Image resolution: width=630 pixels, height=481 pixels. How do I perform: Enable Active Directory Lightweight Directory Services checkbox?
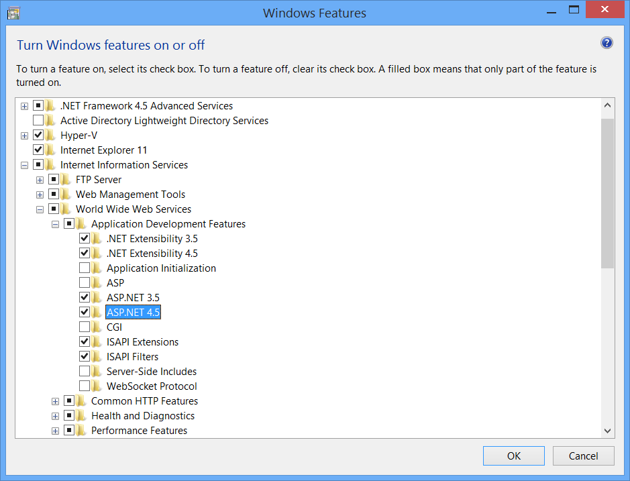(x=38, y=120)
